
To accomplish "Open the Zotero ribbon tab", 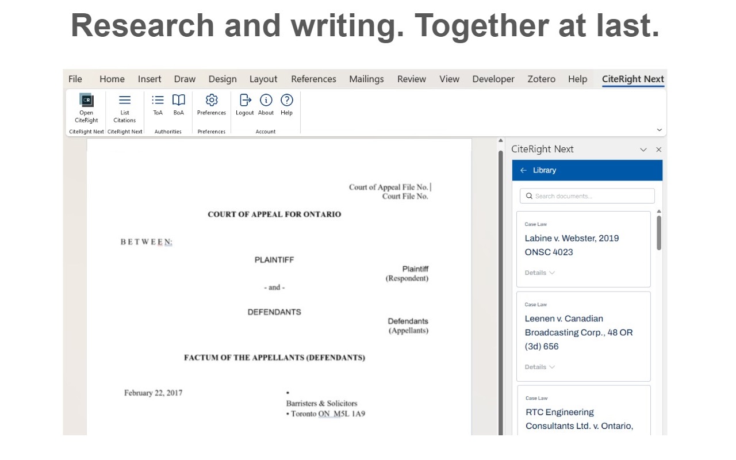I will coord(542,79).
